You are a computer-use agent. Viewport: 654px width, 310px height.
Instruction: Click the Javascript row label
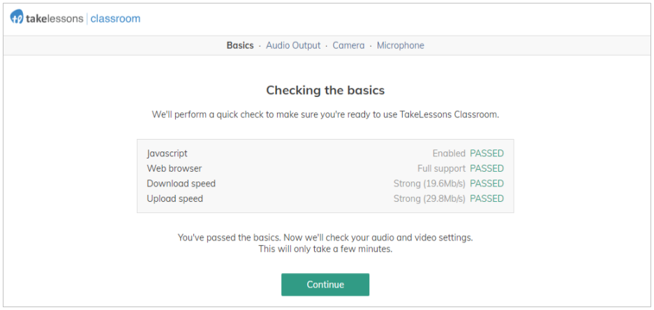168,154
